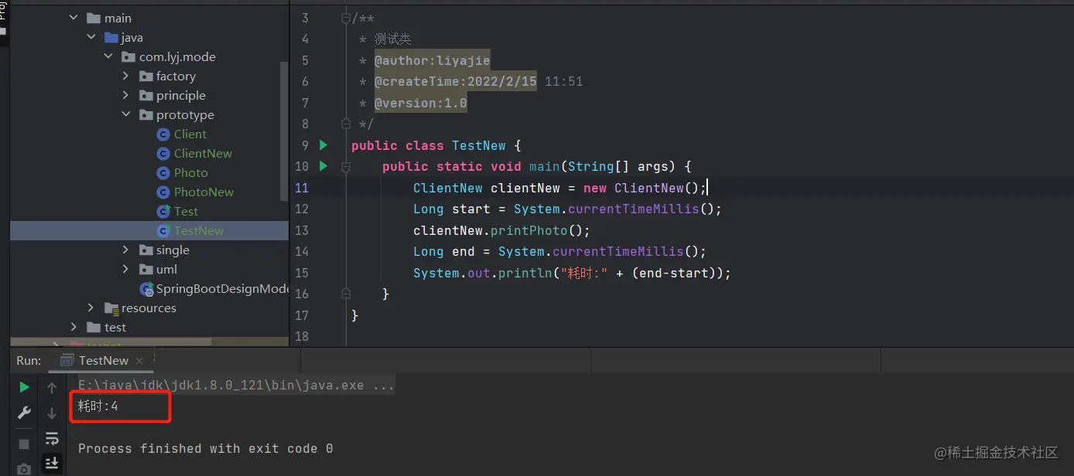Click "Long start" line in editor
Viewport: 1074px width, 476px height.
coord(567,209)
